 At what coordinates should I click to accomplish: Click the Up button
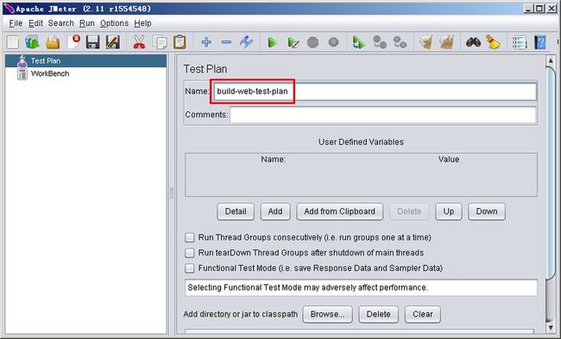(x=449, y=211)
